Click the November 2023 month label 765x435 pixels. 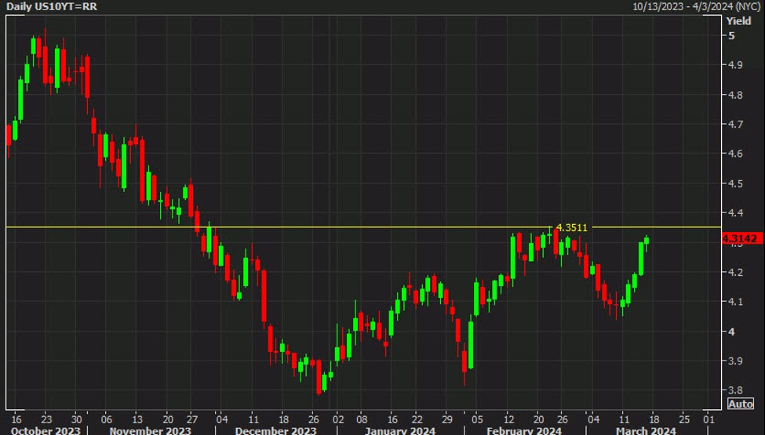pyautogui.click(x=151, y=430)
